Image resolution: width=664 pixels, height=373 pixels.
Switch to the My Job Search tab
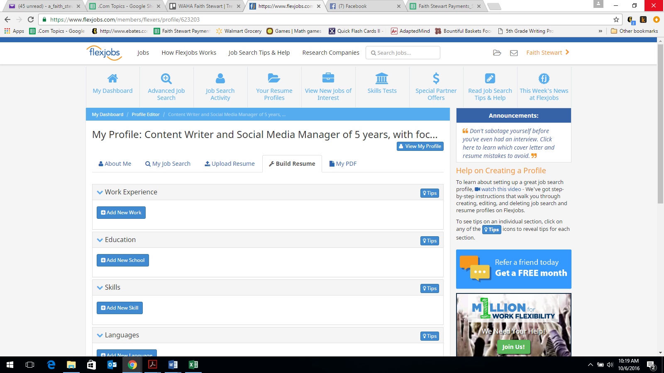168,164
